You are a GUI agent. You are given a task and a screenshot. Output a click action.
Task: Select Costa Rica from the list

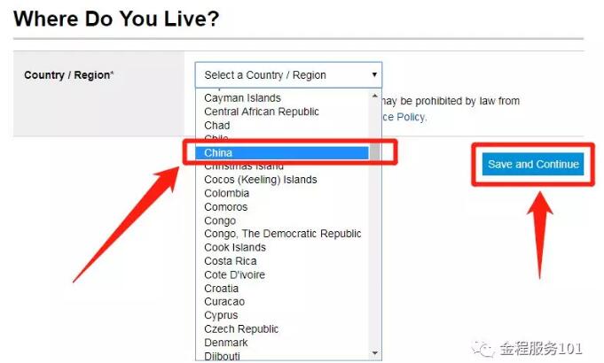(231, 261)
